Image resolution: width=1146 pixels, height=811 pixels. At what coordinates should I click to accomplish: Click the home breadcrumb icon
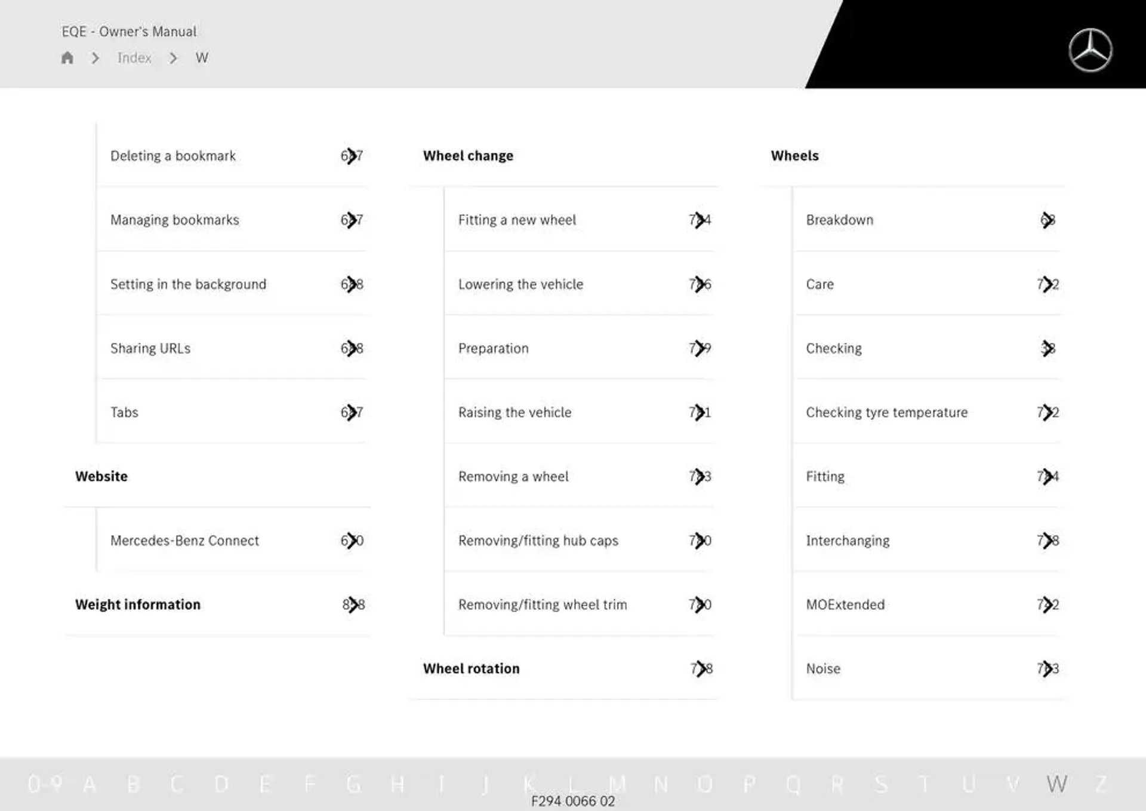click(x=67, y=57)
